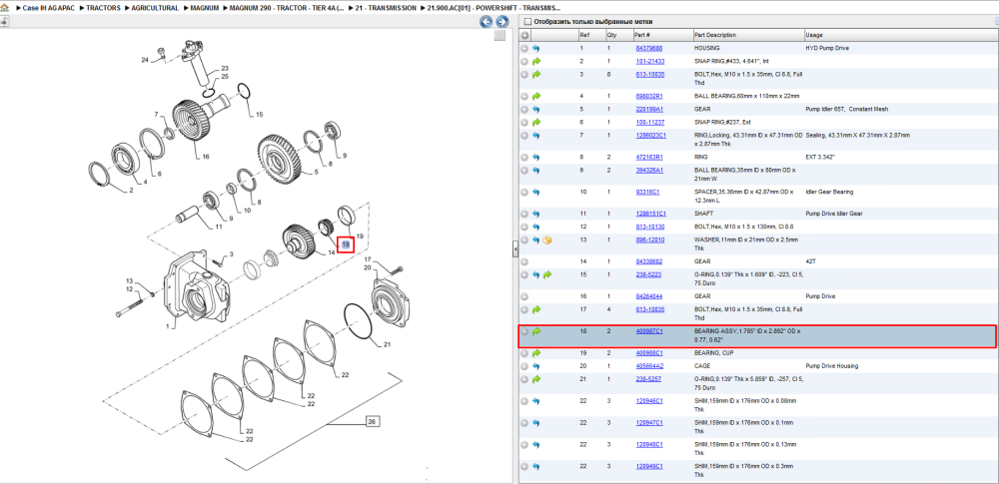Viewport: 999px width, 484px height.
Task: Click green arrow in Ref 17 BOLT row
Action: coord(535,309)
